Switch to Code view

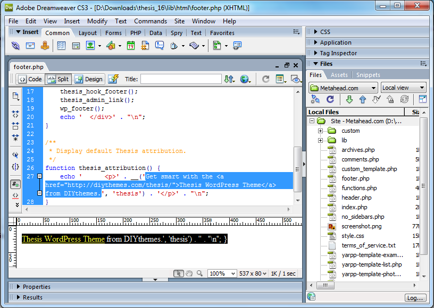pyautogui.click(x=30, y=79)
